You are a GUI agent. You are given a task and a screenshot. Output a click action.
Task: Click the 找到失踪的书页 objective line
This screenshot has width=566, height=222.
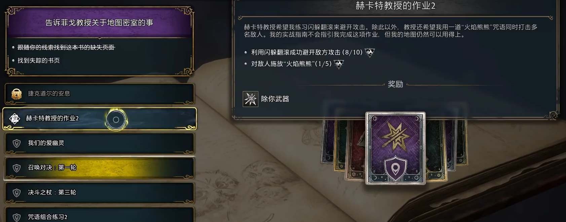(x=39, y=61)
